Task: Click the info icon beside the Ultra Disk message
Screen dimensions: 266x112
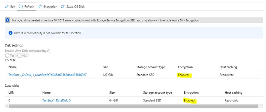Action: click(x=11, y=33)
